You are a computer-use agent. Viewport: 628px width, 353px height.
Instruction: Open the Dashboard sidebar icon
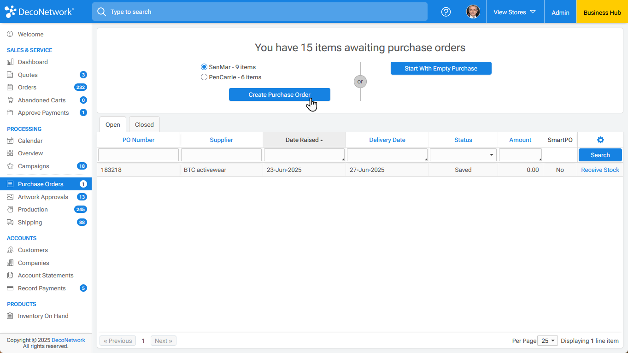click(x=10, y=62)
